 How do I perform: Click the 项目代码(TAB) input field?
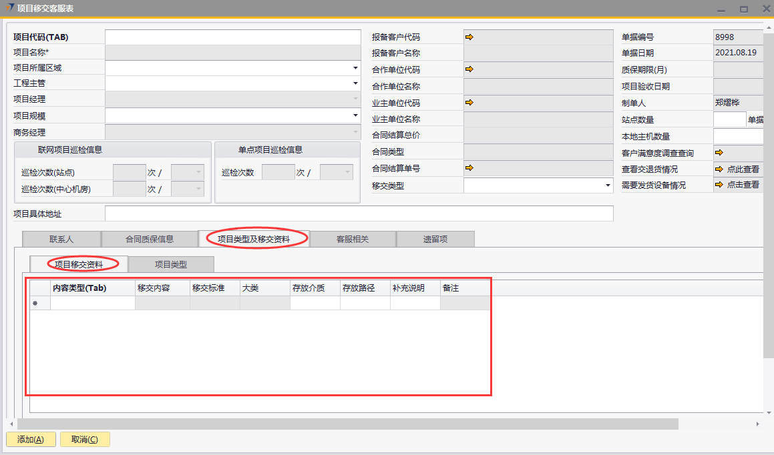click(x=232, y=37)
